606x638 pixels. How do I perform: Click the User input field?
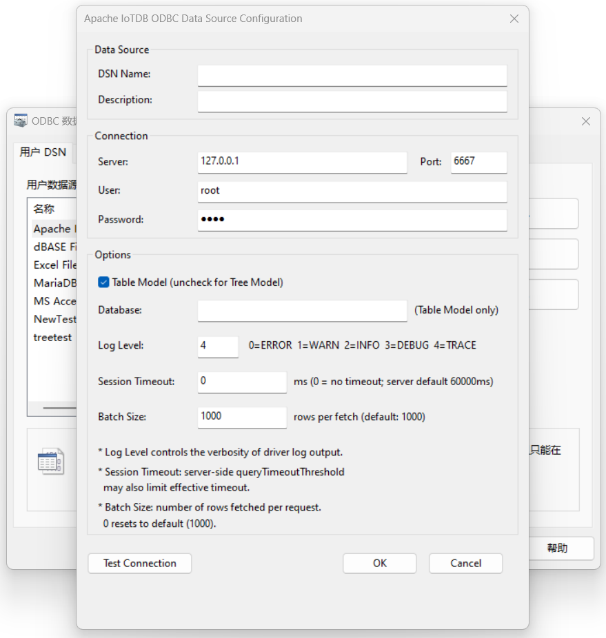coord(352,191)
